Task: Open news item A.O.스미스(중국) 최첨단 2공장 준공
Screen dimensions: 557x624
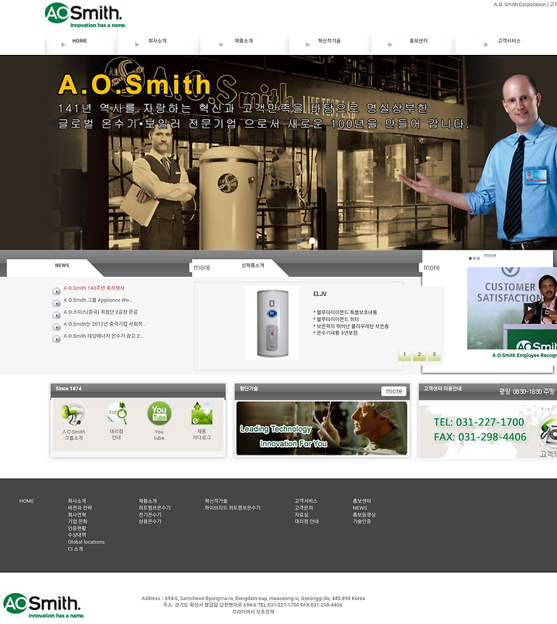Action: 101,312
